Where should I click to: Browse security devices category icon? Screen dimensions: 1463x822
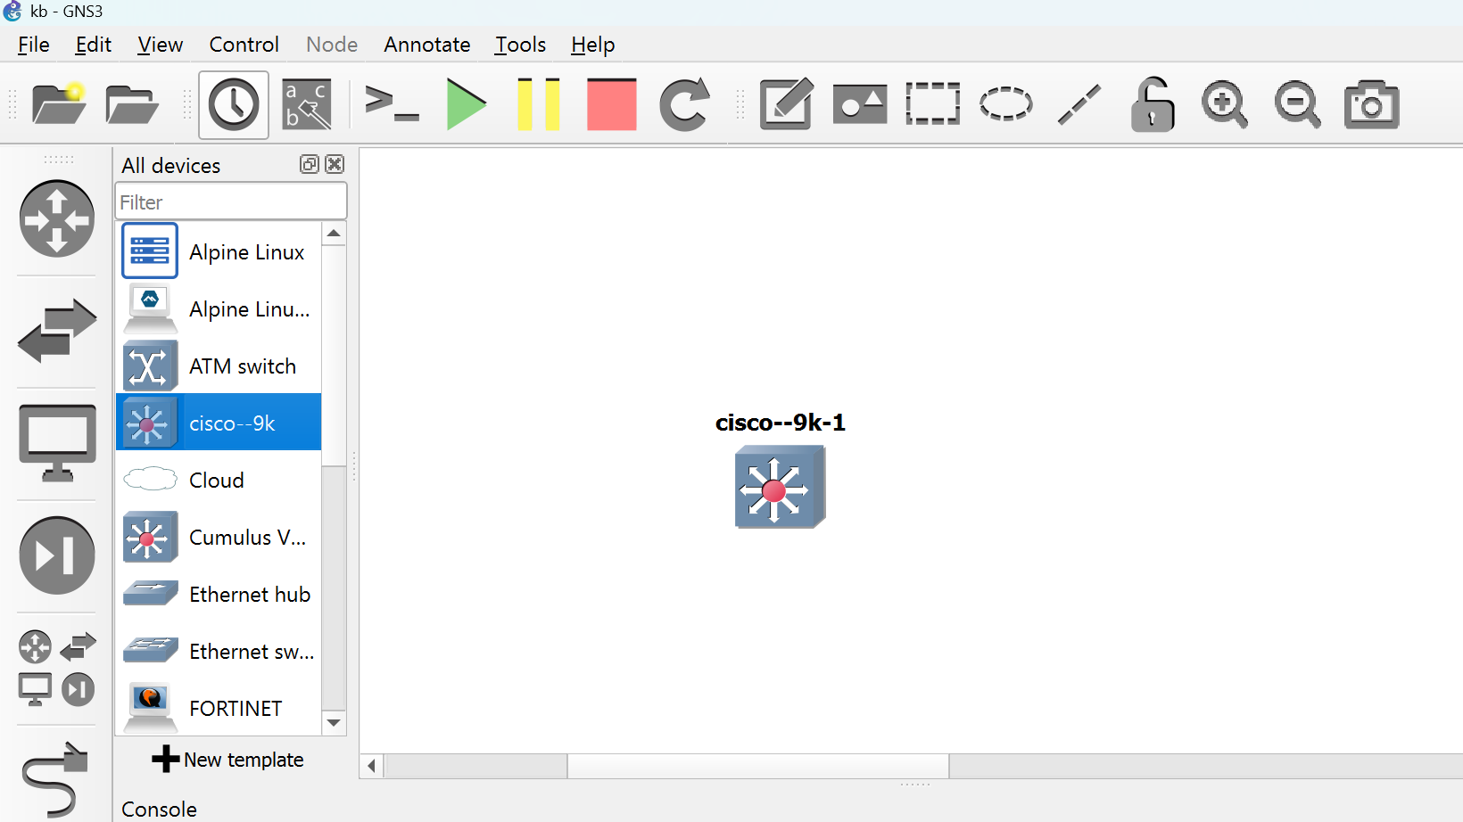[57, 555]
